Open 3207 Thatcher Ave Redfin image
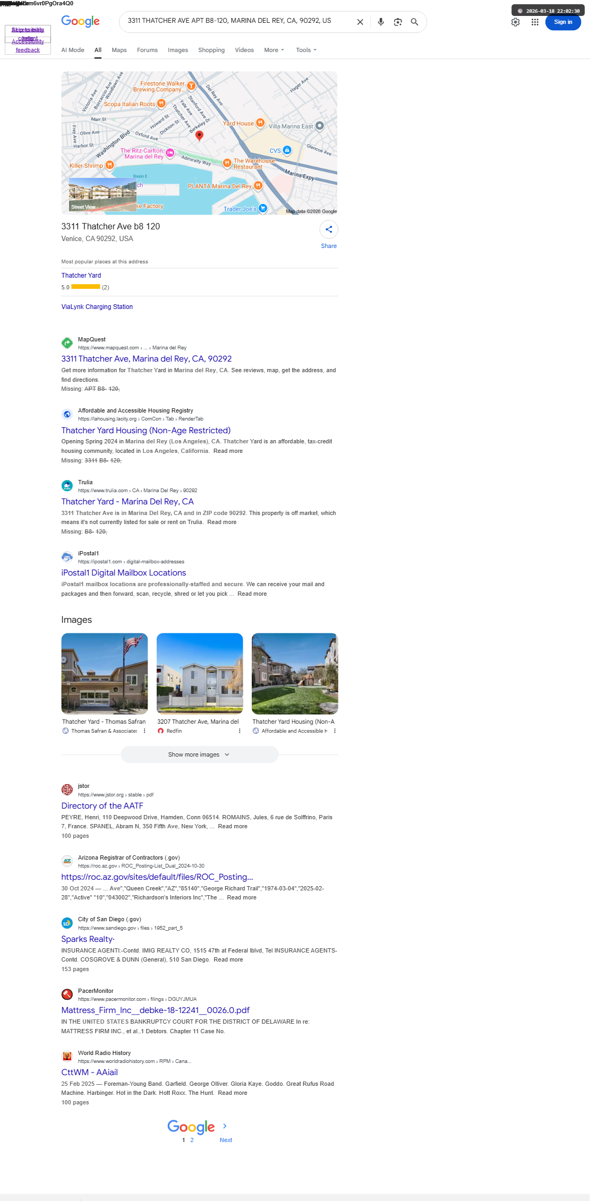 click(200, 673)
